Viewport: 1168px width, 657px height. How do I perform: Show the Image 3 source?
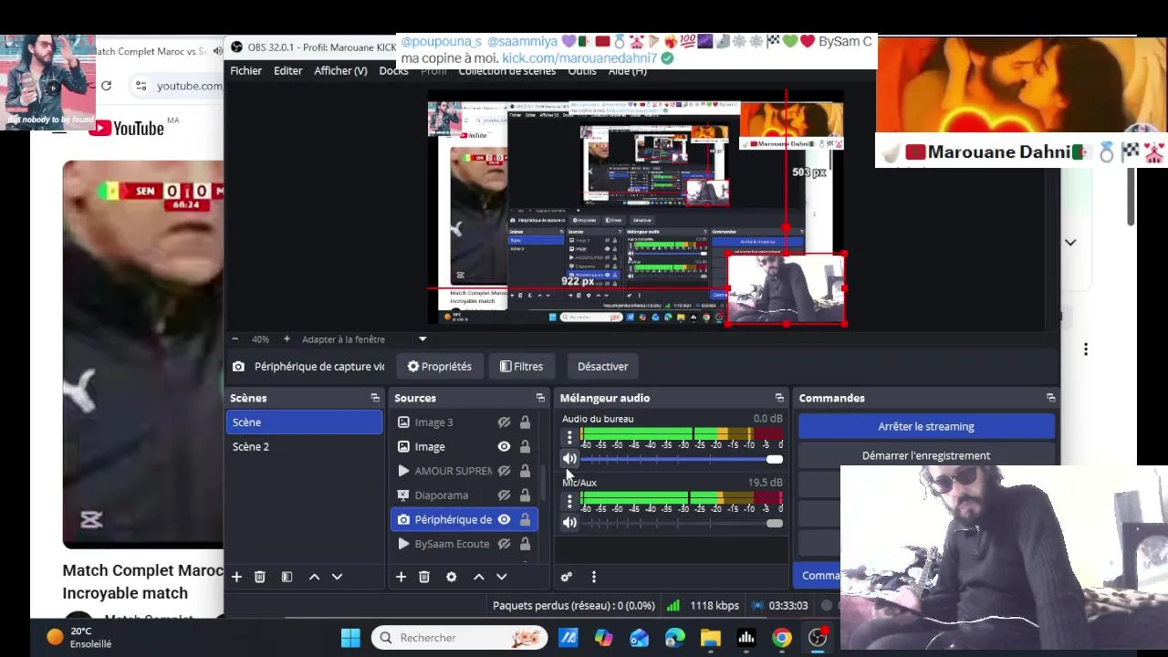click(504, 422)
